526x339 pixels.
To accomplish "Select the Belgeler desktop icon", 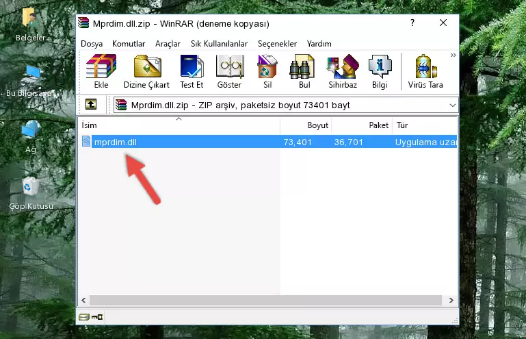I will pyautogui.click(x=30, y=25).
